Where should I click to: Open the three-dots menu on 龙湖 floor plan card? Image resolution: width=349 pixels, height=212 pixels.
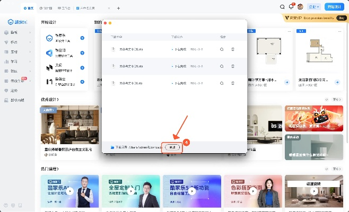pyautogui.click(x=339, y=31)
